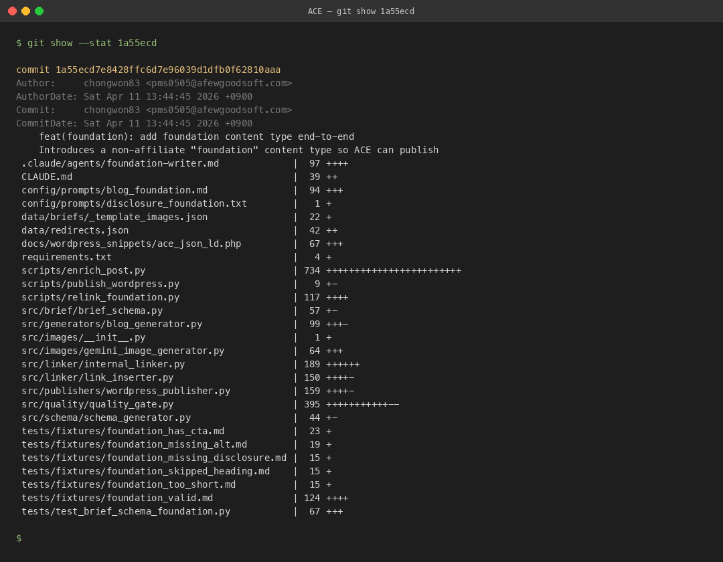
Task: Select the CLAUDE.md file entry
Action: [47, 177]
